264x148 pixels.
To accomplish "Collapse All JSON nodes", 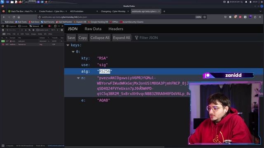I will coord(100,38).
